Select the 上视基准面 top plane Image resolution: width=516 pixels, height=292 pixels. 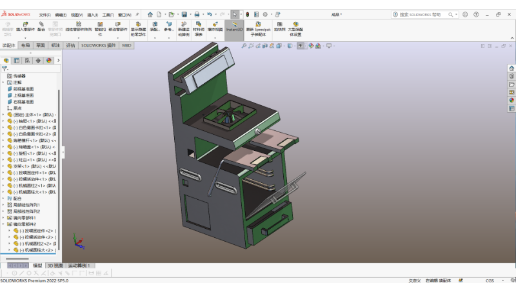(x=23, y=95)
